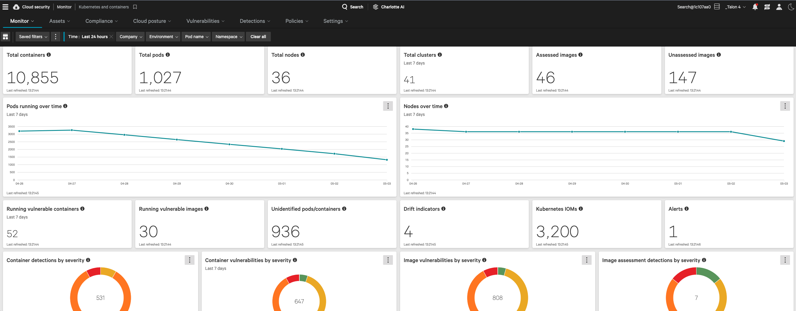Image resolution: width=796 pixels, height=311 pixels.
Task: Click the 05-03 point on pods chart
Action: tap(387, 159)
